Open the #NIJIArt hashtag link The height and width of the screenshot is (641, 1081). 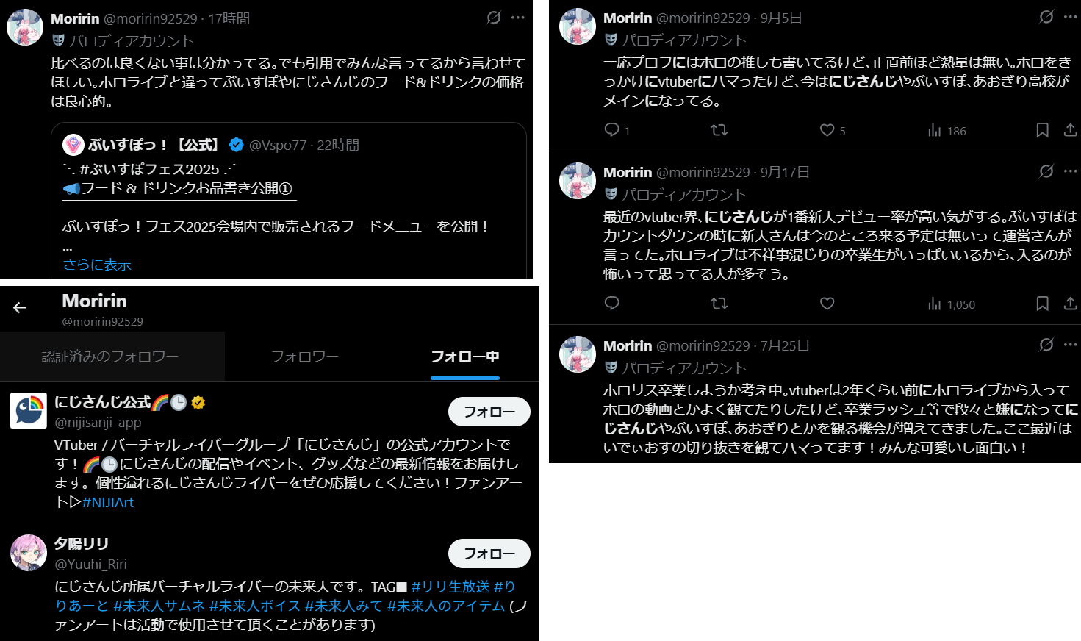pyautogui.click(x=108, y=503)
